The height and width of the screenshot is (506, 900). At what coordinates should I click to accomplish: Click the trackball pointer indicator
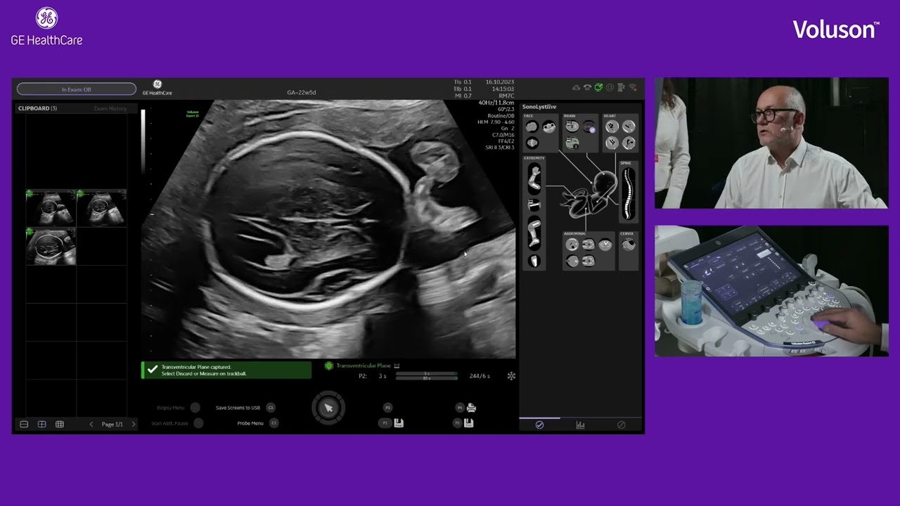coord(328,408)
